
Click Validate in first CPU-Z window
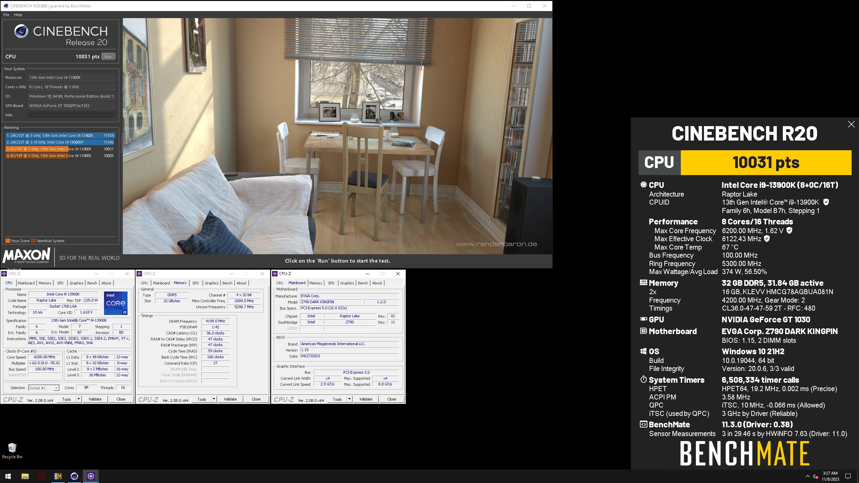click(95, 399)
